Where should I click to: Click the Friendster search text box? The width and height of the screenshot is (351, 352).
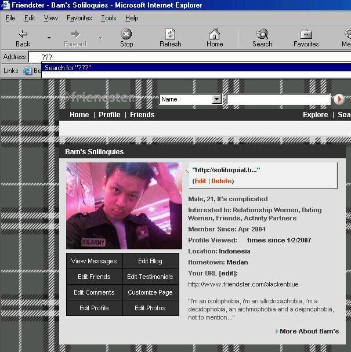pyautogui.click(x=278, y=99)
